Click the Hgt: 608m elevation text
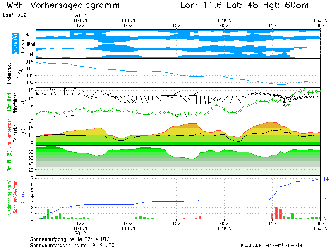This screenshot has height=248, width=331. (286, 5)
